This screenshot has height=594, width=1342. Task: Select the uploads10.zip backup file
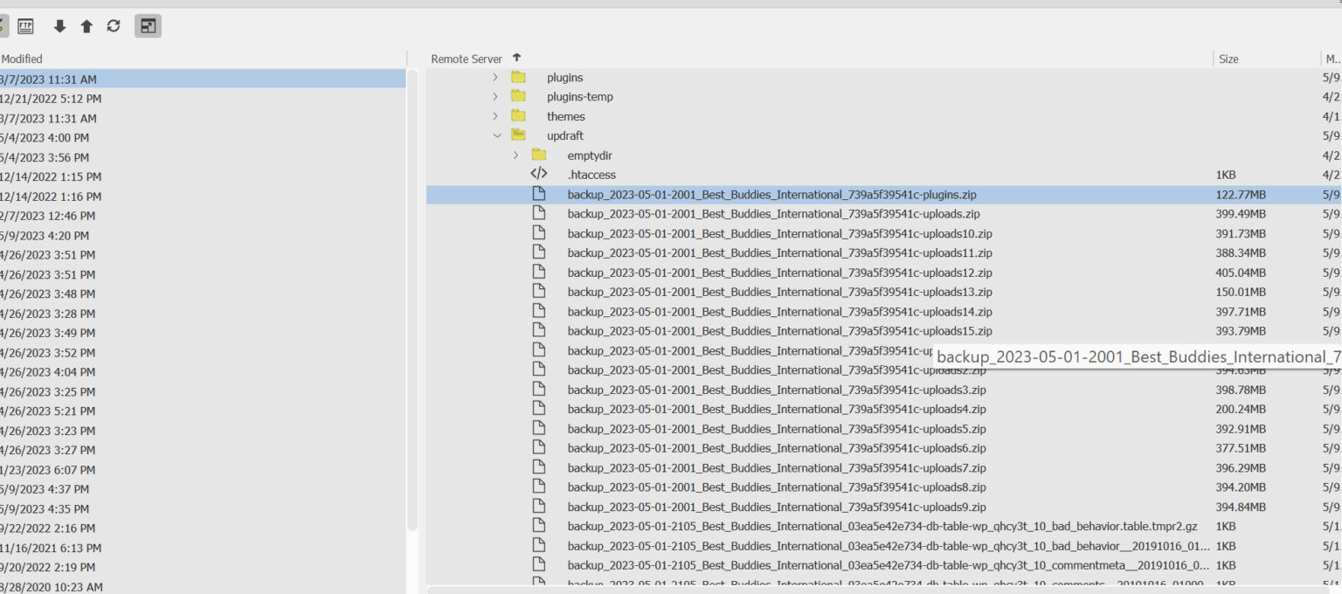(x=779, y=233)
